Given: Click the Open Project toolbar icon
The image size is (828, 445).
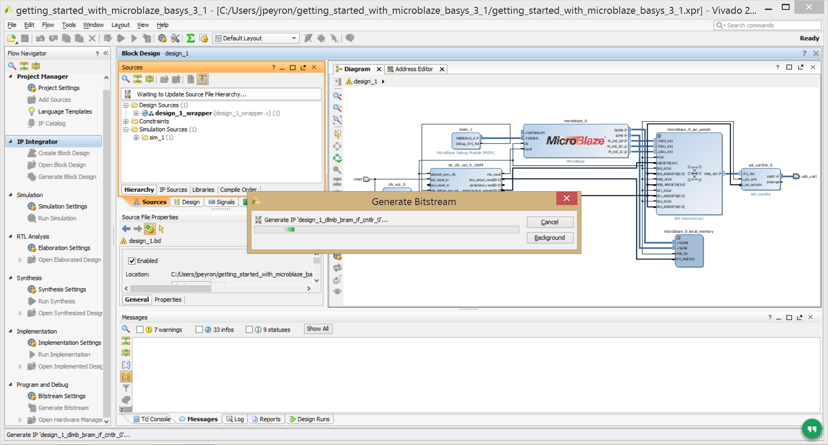Looking at the screenshot, I should click(x=12, y=38).
